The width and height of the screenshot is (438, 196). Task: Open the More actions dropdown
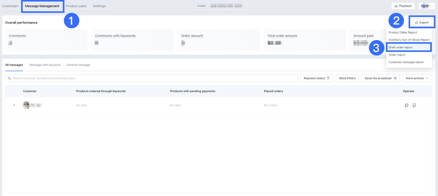point(417,78)
